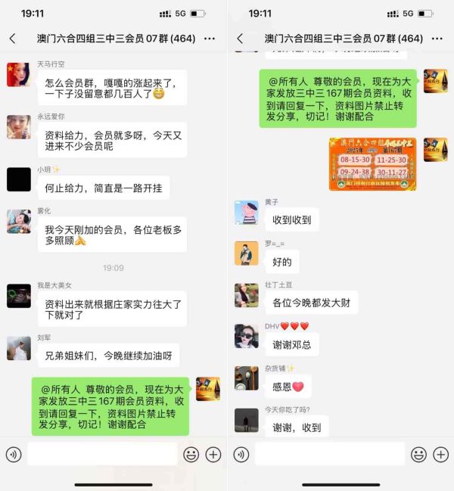Screen dimensions: 454x491
Task: Tap 黄子's cartoon pig avatar
Action: 247,213
